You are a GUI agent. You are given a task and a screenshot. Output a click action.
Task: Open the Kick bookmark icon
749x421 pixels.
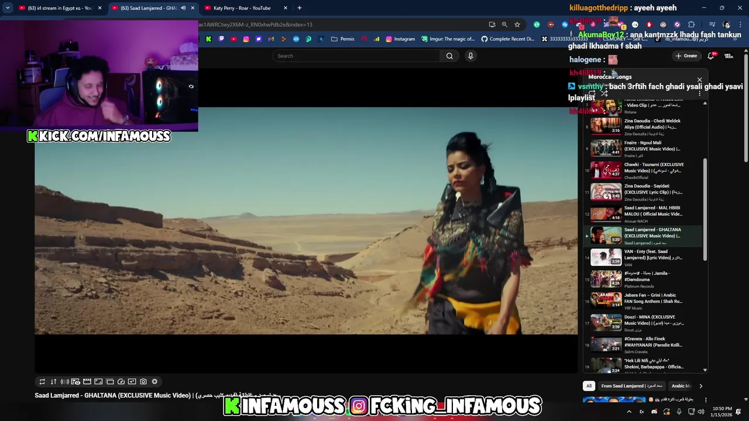pyautogui.click(x=208, y=39)
